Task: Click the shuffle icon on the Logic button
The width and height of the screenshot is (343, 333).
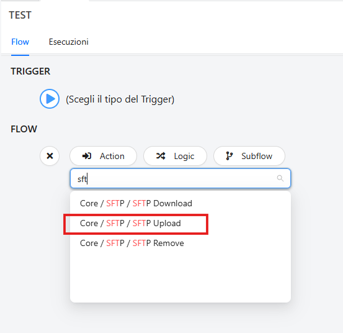Action: point(161,156)
